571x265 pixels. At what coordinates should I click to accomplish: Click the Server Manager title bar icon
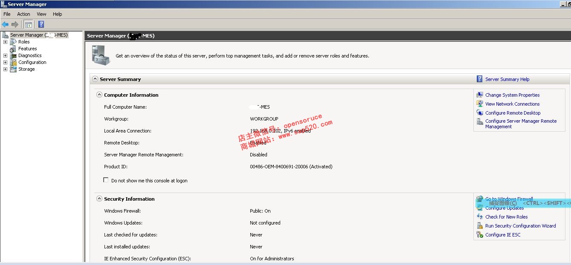click(x=4, y=4)
